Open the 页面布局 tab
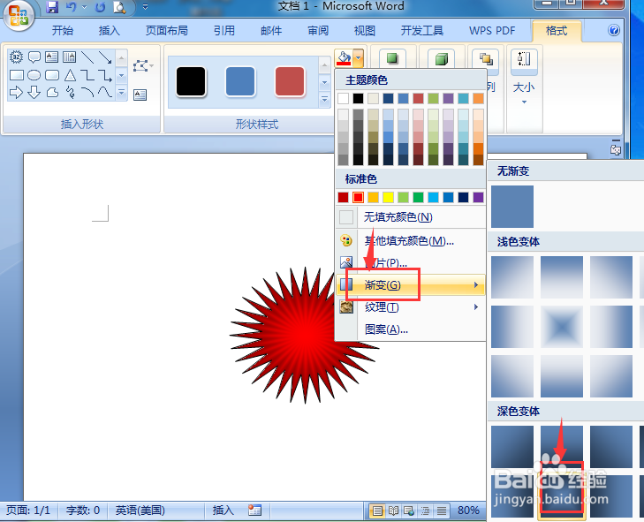The width and height of the screenshot is (644, 522). [166, 30]
